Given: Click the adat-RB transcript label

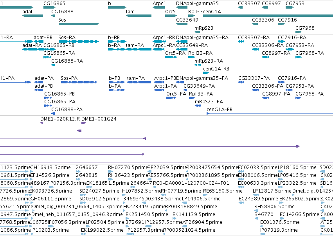Looking at the screenshot, I should (43, 38).
